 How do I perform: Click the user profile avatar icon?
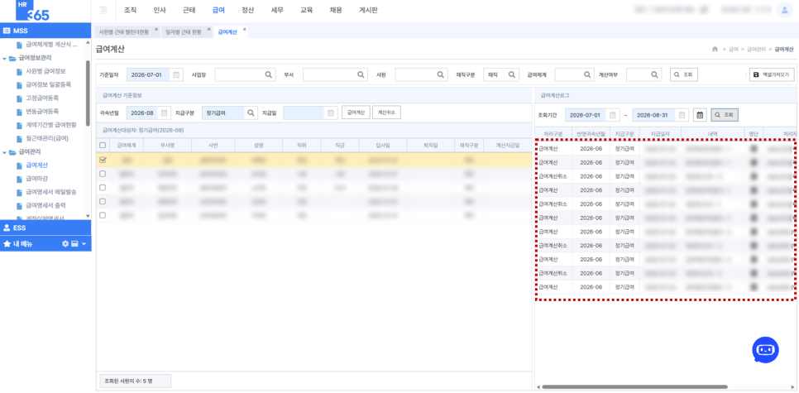pyautogui.click(x=782, y=10)
